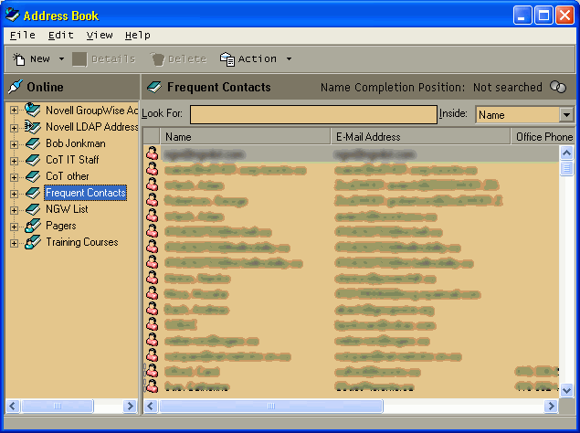Screen dimensions: 580x433
Task: Click the contact list horizontal scrollbar thumb
Action: [x=271, y=406]
